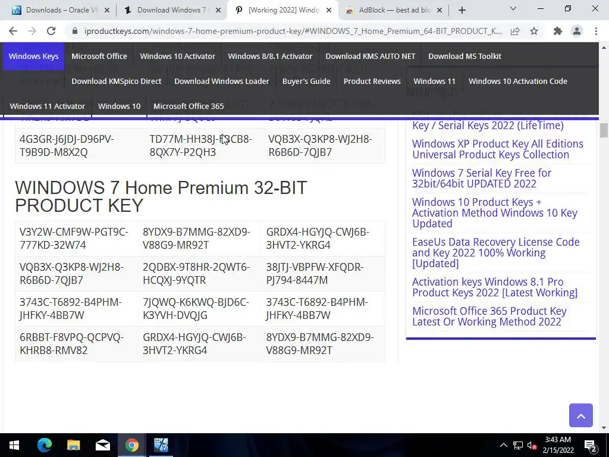Viewport: 609px width, 457px height.
Task: Open a new browser tab
Action: [x=462, y=11]
